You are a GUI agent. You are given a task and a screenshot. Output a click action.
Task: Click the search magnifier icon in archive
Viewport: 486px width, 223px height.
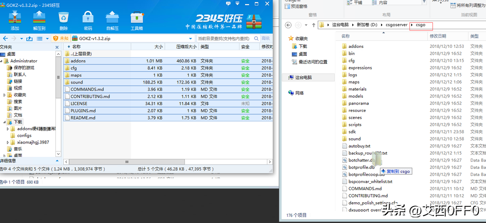[x=255, y=39]
